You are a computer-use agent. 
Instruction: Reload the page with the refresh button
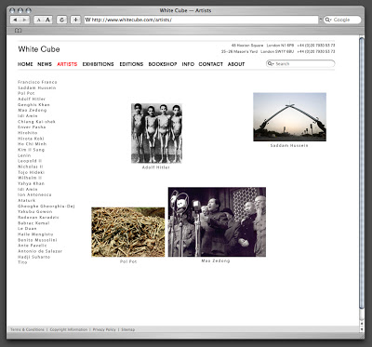(x=62, y=20)
